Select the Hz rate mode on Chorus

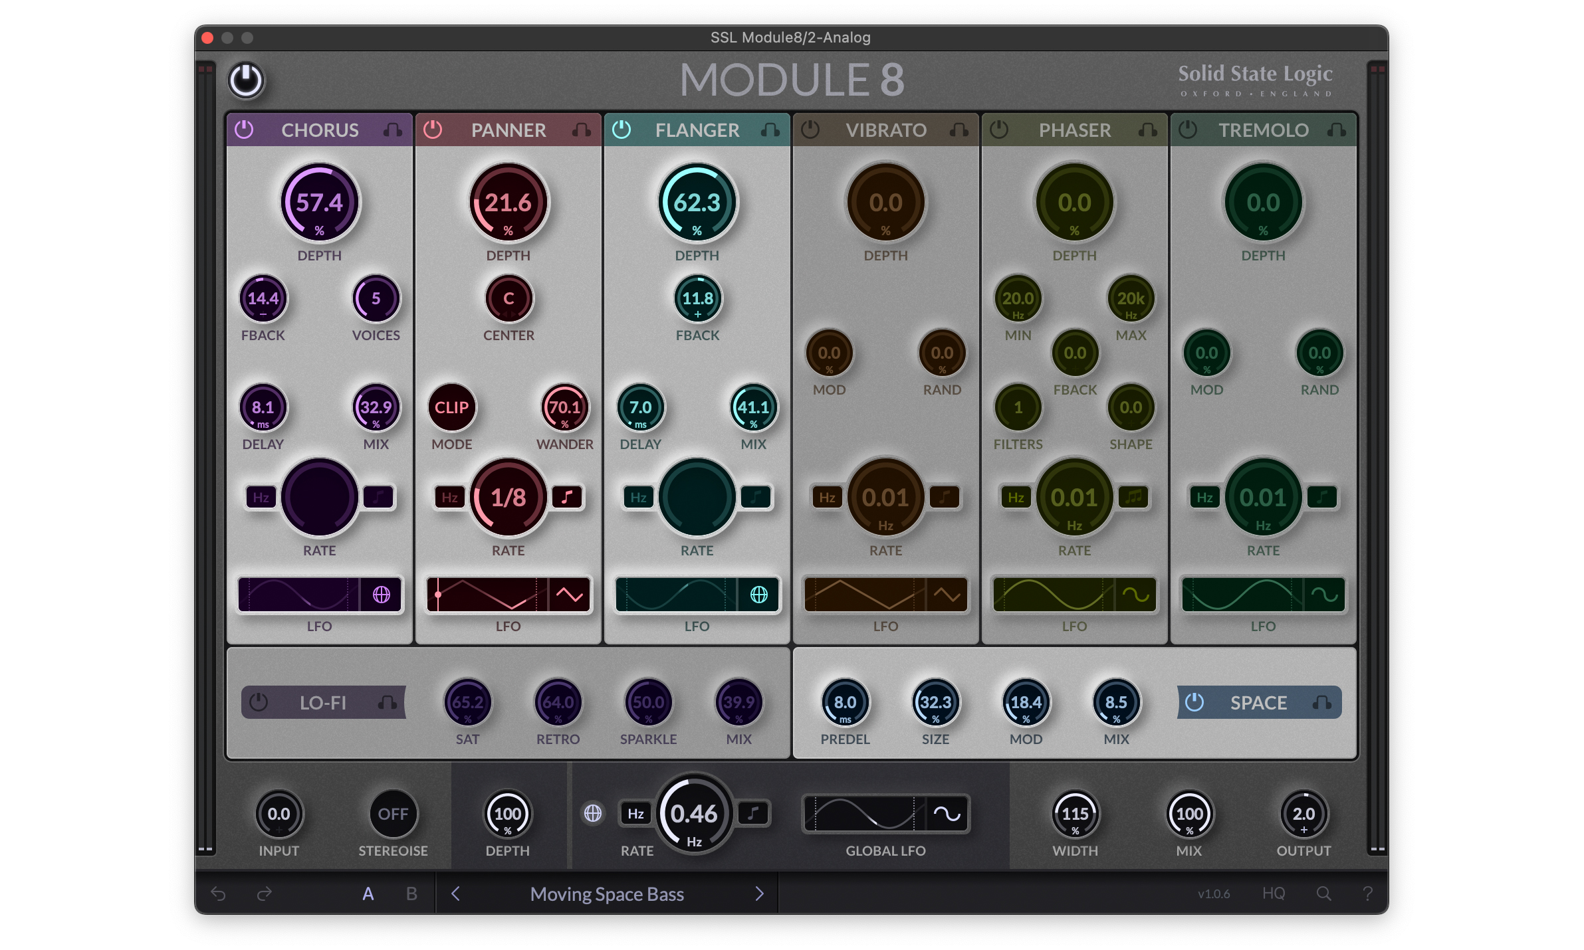[x=261, y=497]
